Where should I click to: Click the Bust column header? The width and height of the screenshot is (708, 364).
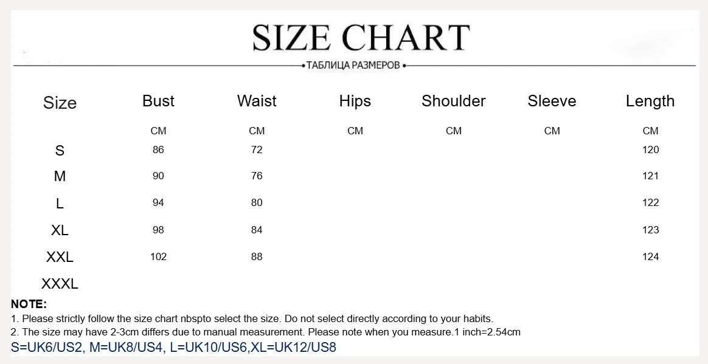tap(158, 101)
